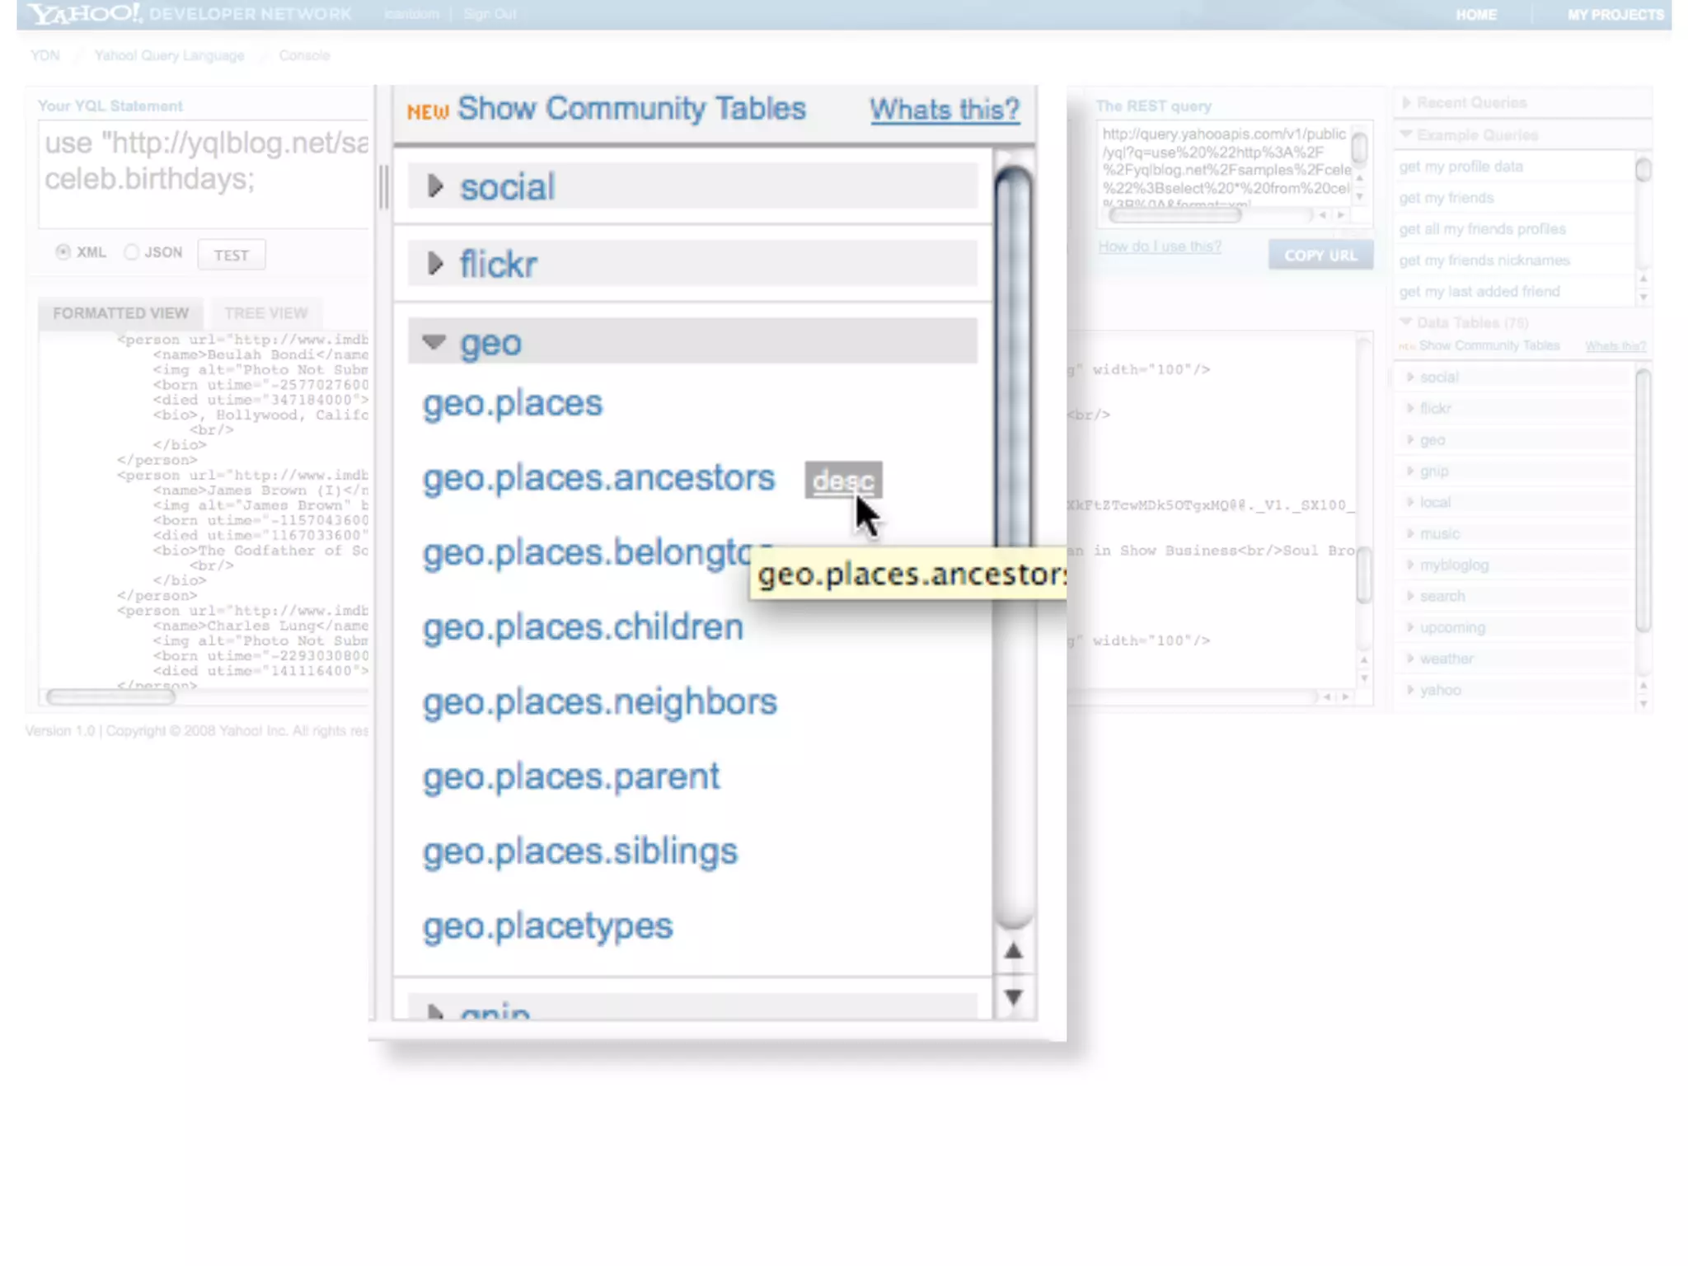Click small Show Community Tables sidebar link

1489,346
